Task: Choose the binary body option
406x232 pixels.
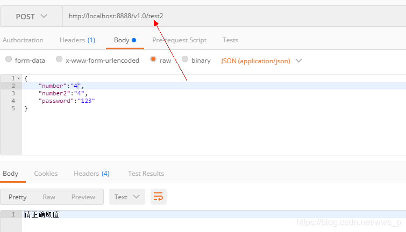Action: (185, 59)
